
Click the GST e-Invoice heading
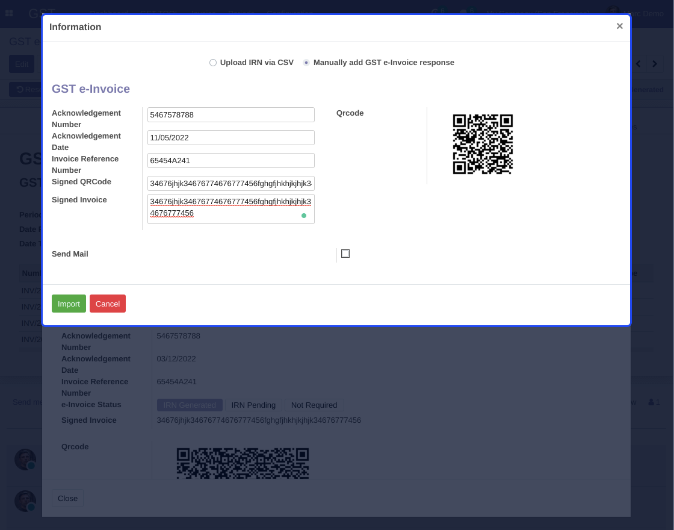pyautogui.click(x=91, y=89)
